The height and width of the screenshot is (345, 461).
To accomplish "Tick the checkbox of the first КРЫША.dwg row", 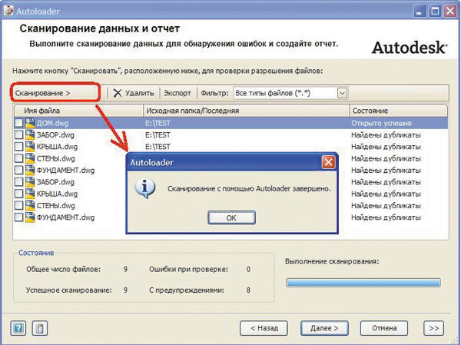I will click(x=18, y=147).
